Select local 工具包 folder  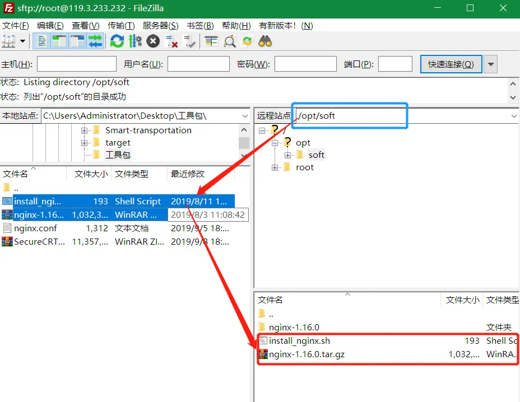(118, 155)
